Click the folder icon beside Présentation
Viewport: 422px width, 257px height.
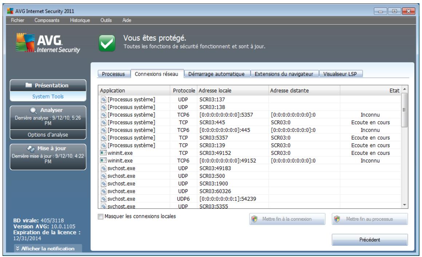coord(28,85)
